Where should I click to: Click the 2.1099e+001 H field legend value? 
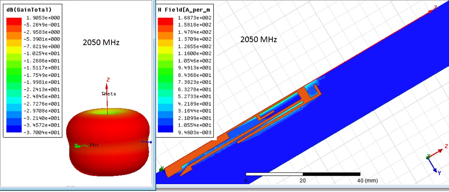tap(195, 118)
